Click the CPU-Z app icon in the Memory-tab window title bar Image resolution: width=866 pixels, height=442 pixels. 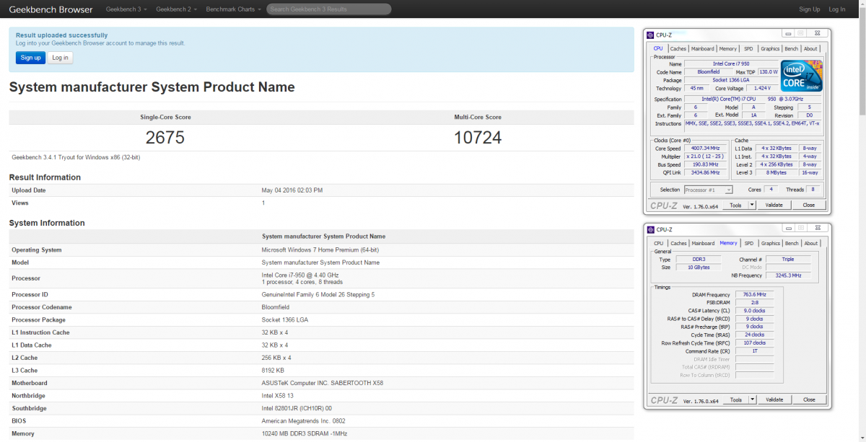650,229
